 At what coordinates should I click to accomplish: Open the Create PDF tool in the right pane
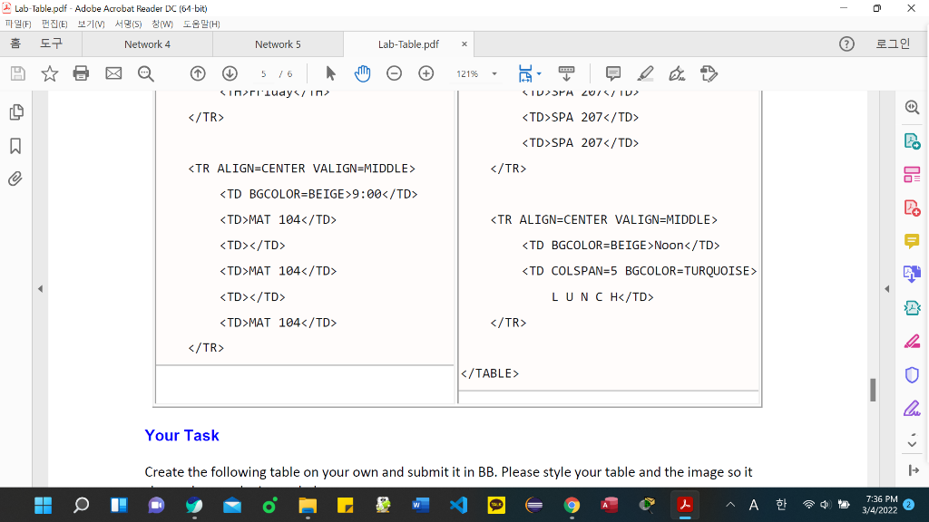(x=912, y=208)
